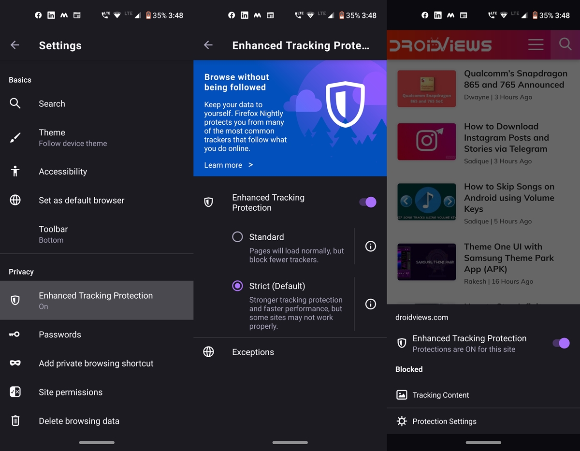Open the Theme setting

click(97, 138)
